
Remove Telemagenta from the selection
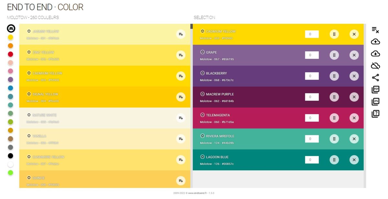click(354, 118)
